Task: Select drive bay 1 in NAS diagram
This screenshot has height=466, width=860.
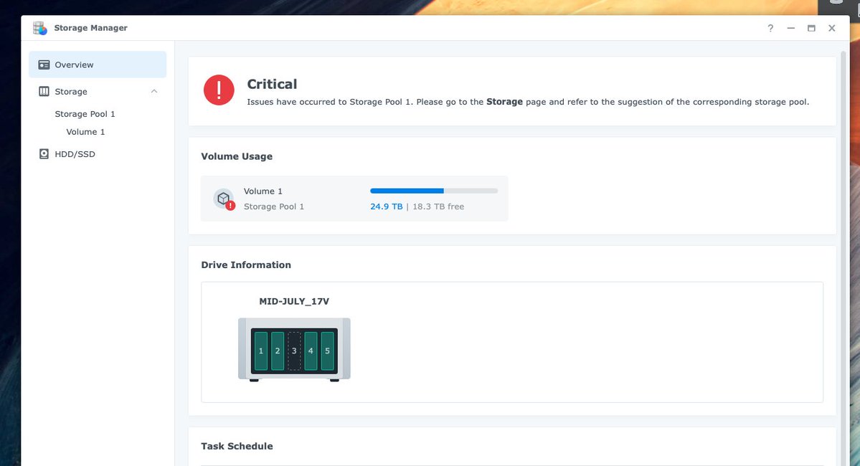Action: point(261,351)
